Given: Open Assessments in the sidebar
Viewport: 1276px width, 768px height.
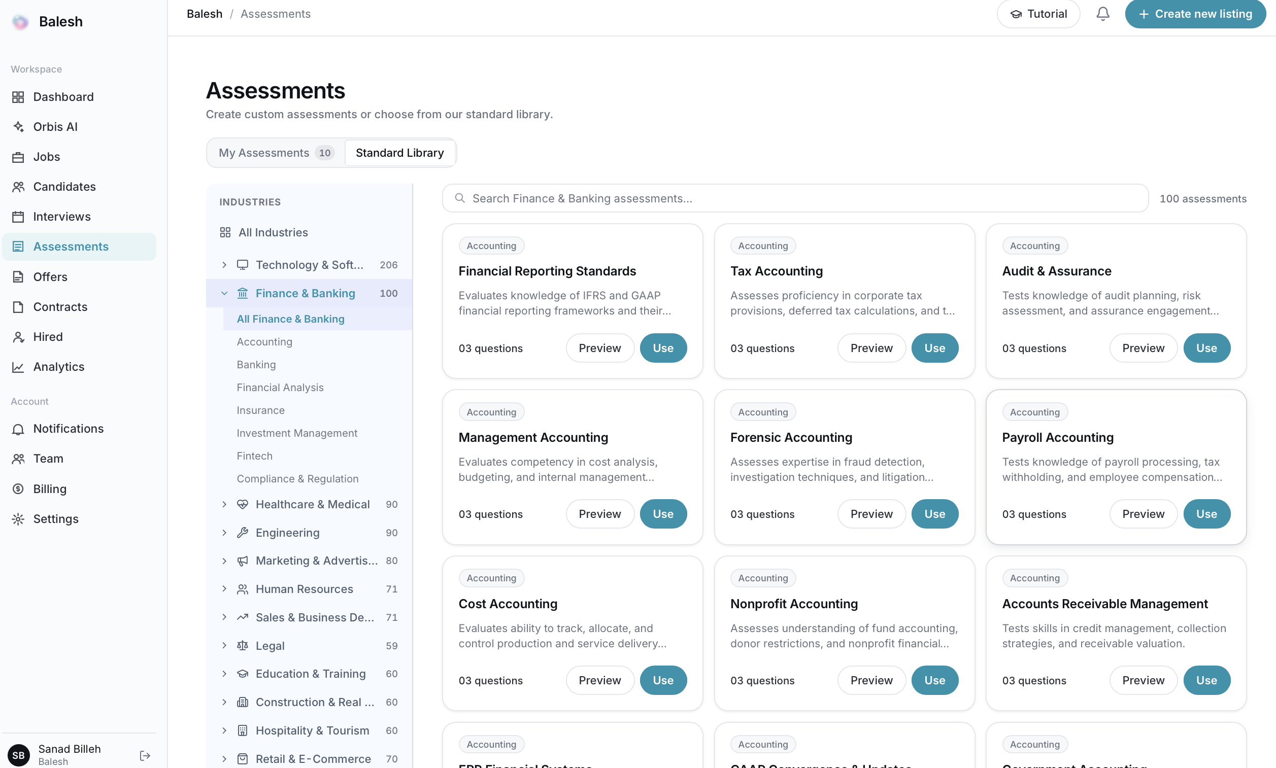Looking at the screenshot, I should coord(79,247).
